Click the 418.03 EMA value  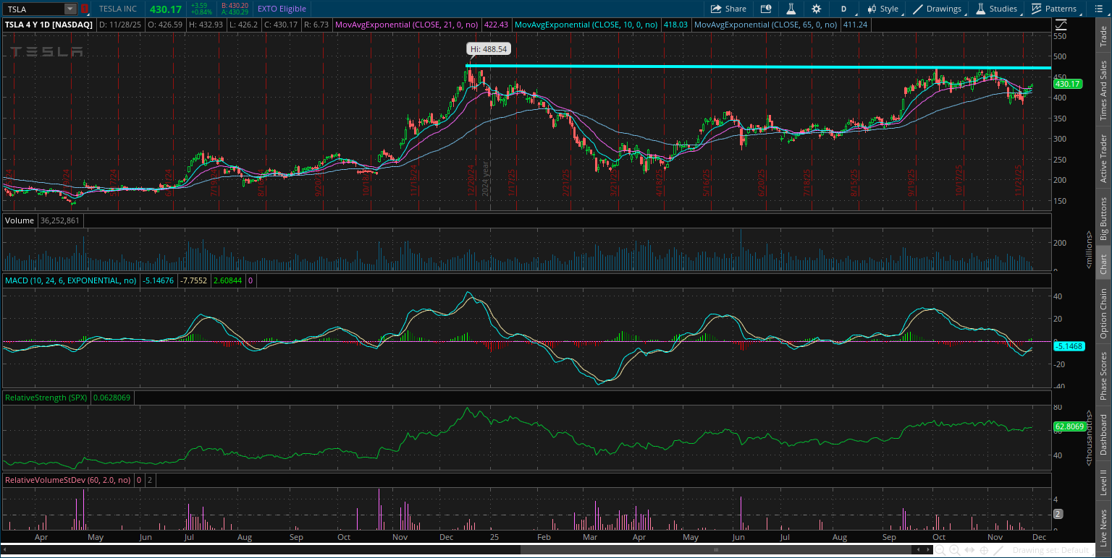(x=675, y=25)
